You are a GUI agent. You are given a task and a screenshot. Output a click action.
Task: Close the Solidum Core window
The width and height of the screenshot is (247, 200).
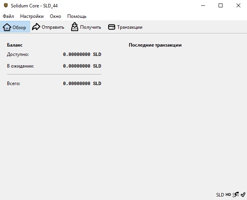[238, 5]
